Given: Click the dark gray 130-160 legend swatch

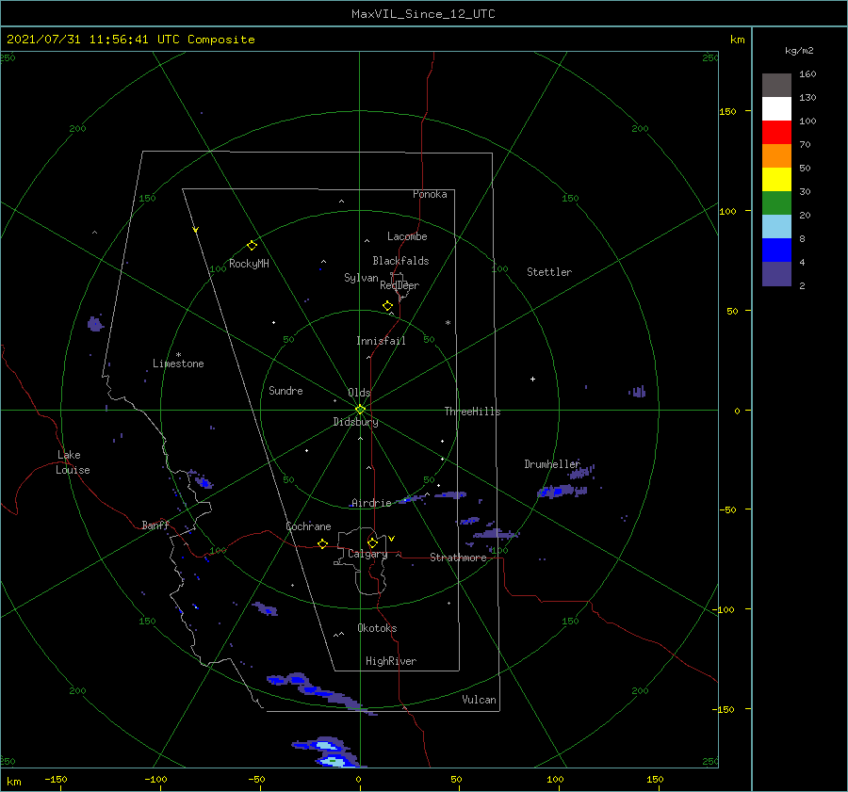Looking at the screenshot, I should pyautogui.click(x=776, y=86).
